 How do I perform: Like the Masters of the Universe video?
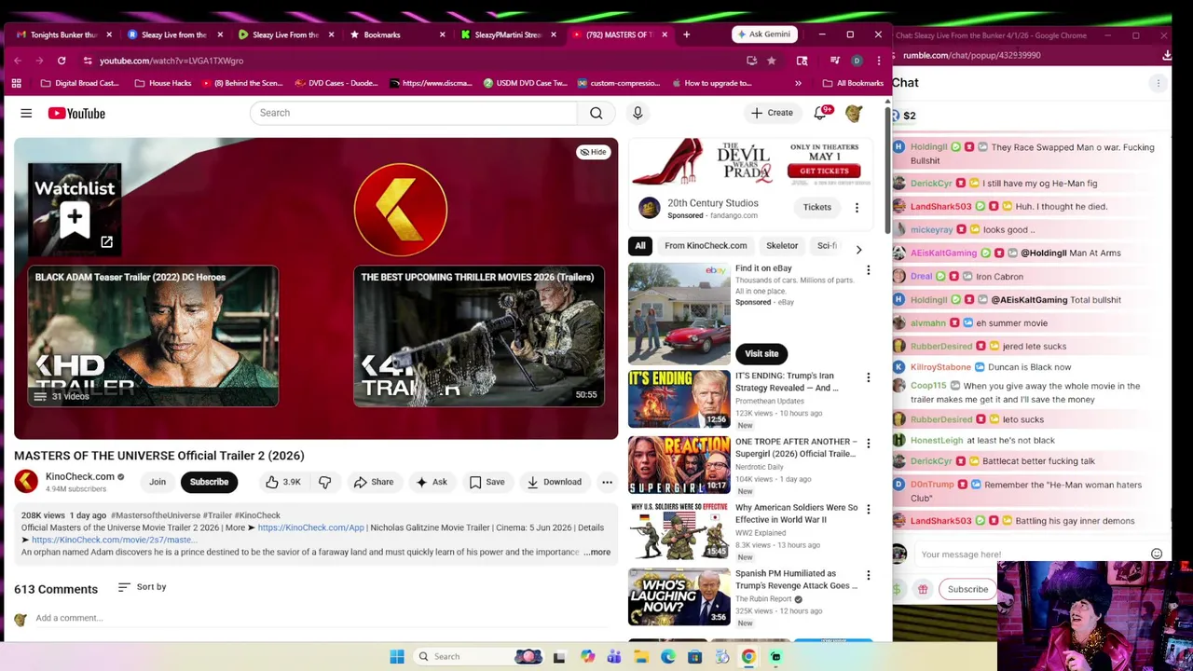pyautogui.click(x=282, y=482)
